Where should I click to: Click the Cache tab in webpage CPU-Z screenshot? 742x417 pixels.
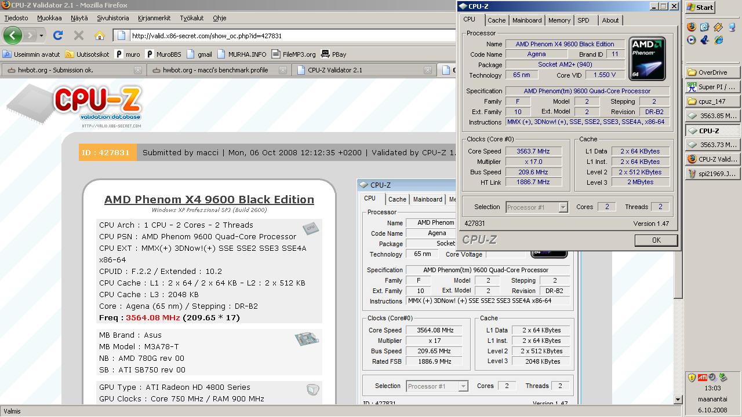tap(397, 199)
